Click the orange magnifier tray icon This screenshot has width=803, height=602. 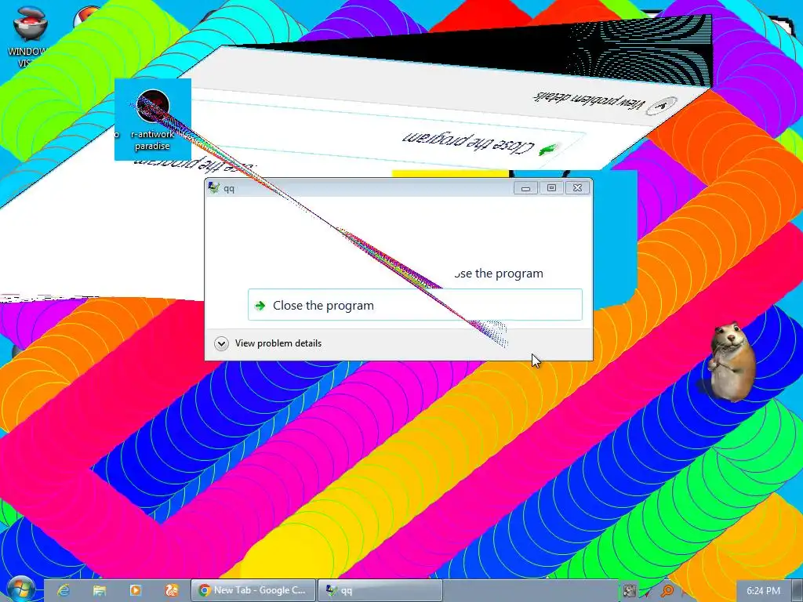point(667,591)
